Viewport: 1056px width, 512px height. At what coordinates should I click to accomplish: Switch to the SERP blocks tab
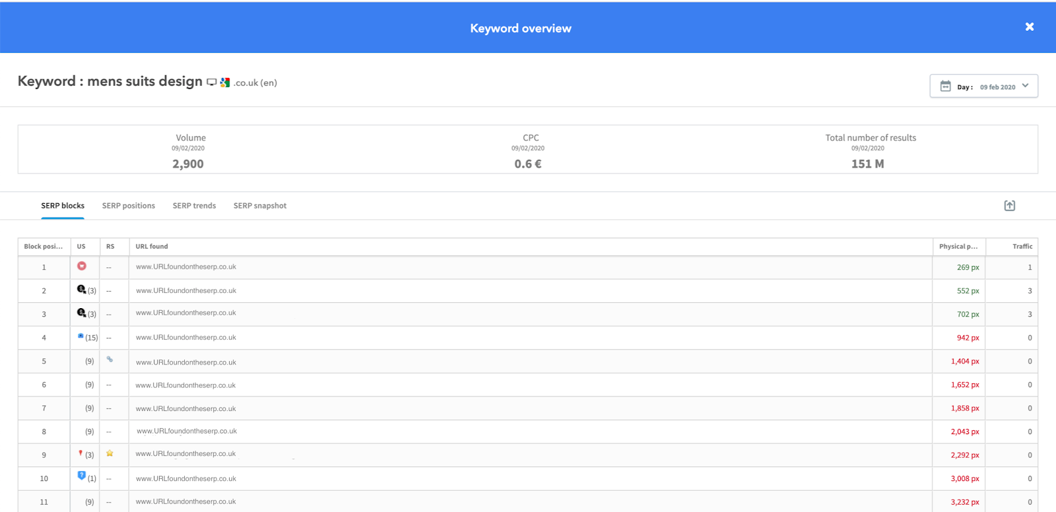point(63,206)
